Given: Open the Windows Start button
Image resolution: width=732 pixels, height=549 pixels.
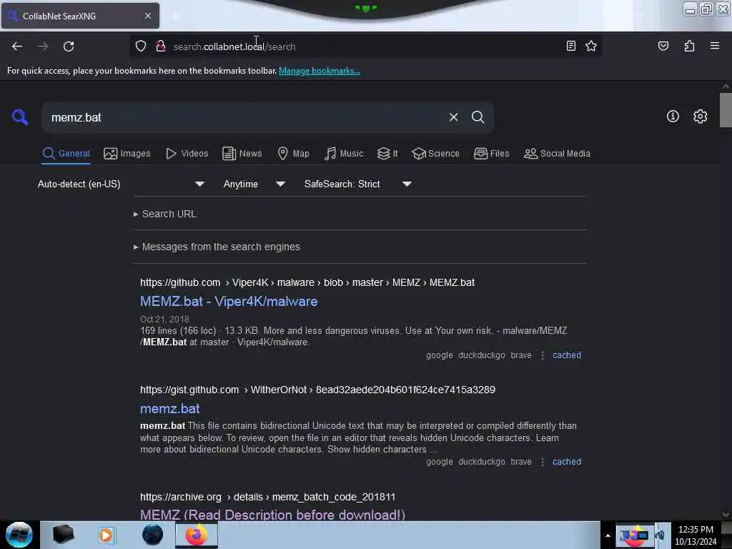Looking at the screenshot, I should point(19,535).
